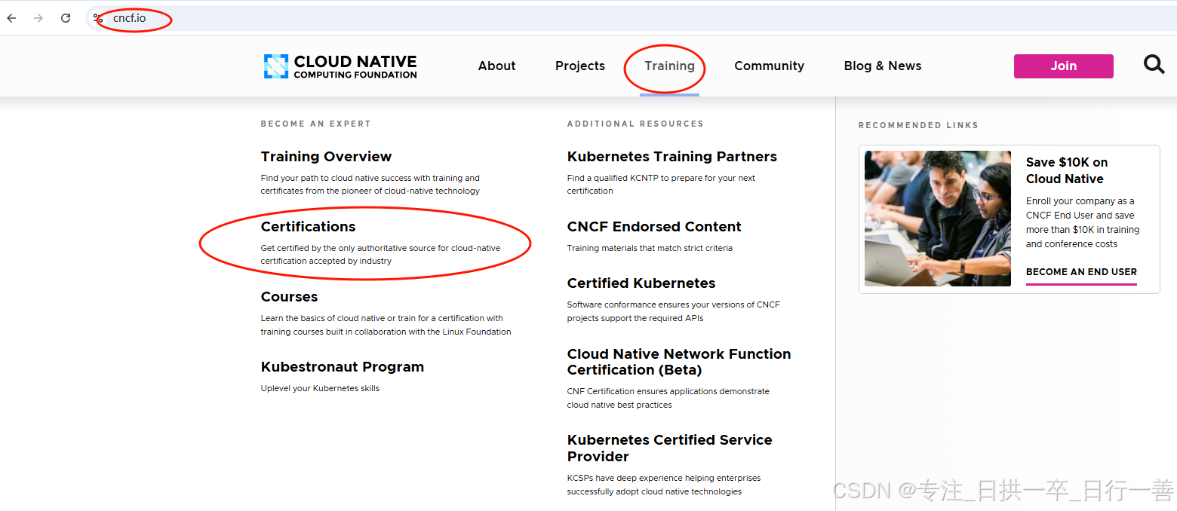Click the pink Join button
The image size is (1177, 511).
point(1063,66)
